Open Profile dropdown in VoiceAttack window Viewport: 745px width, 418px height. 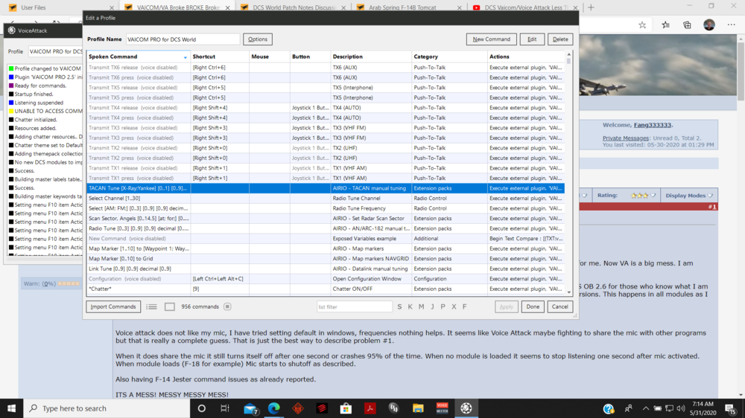click(x=55, y=51)
